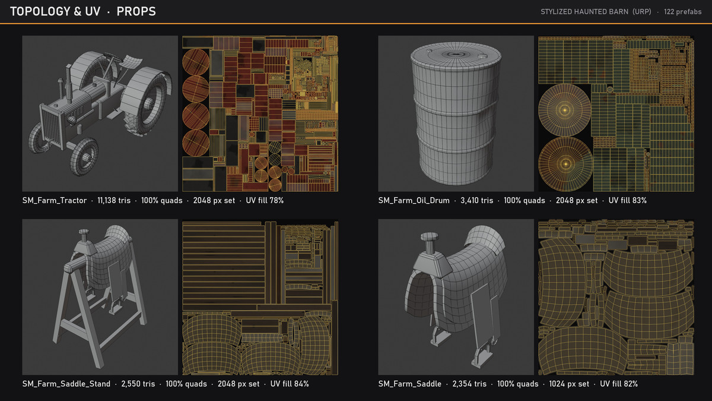Image resolution: width=712 pixels, height=401 pixels.
Task: Open the saddle stand wireframe render
Action: [x=100, y=297]
